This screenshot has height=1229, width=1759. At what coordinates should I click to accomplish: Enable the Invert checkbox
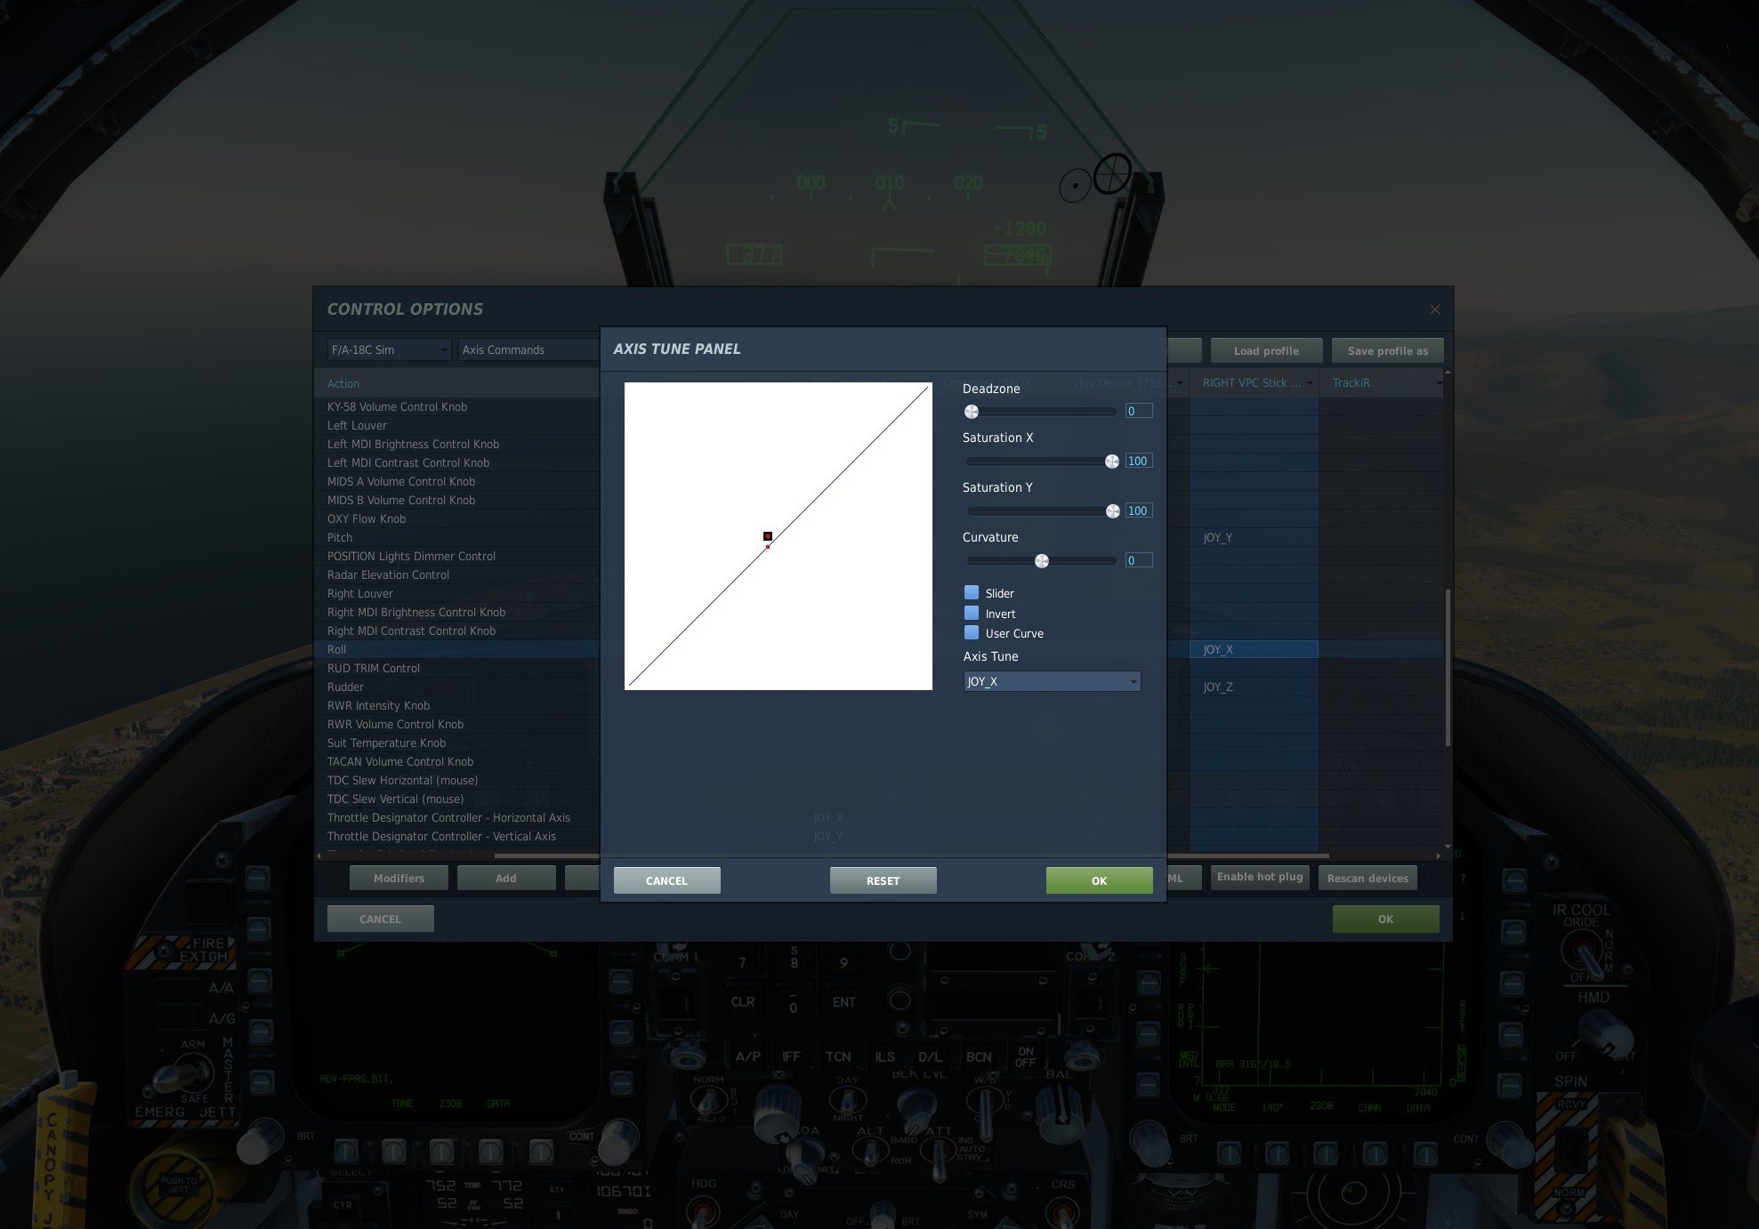(972, 613)
